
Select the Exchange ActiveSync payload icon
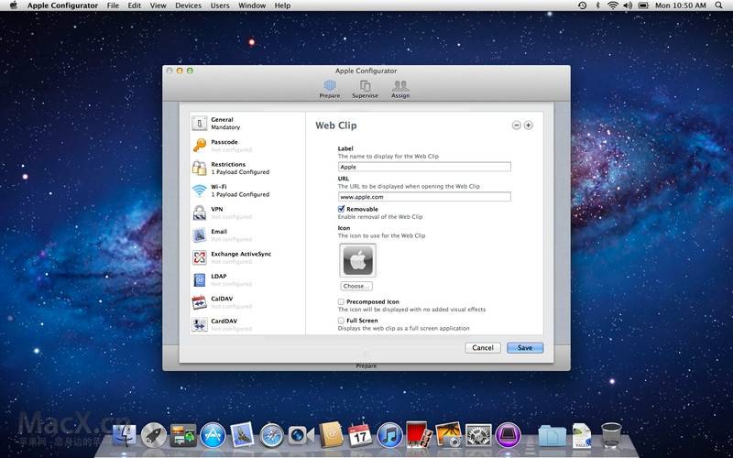(199, 257)
